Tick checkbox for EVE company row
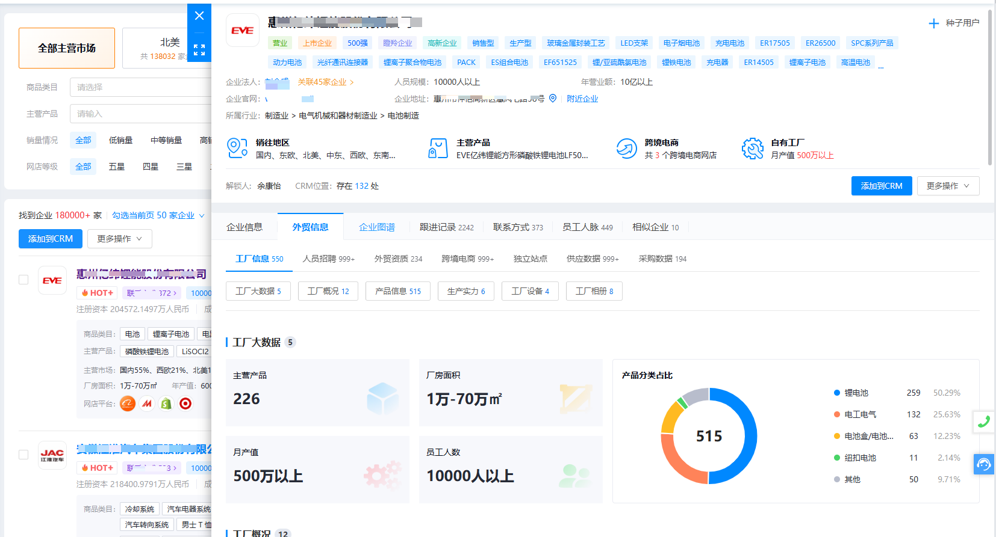Screen dimensions: 996x537 23,280
